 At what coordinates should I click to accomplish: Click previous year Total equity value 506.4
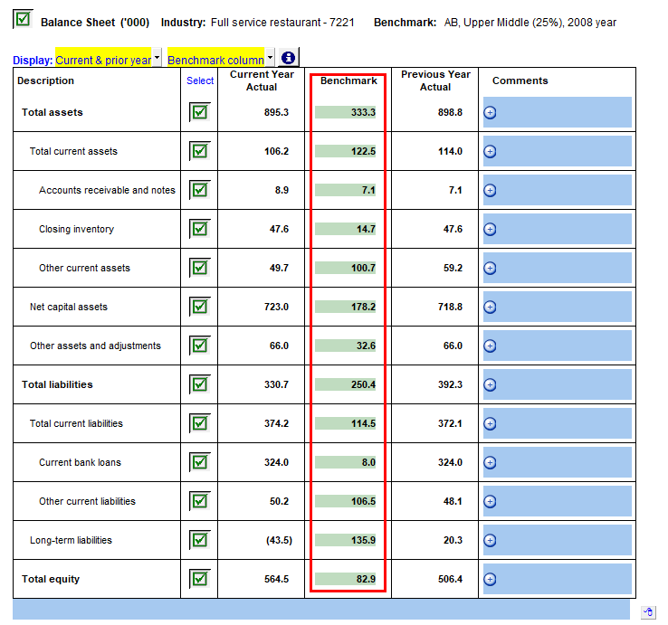(x=450, y=579)
